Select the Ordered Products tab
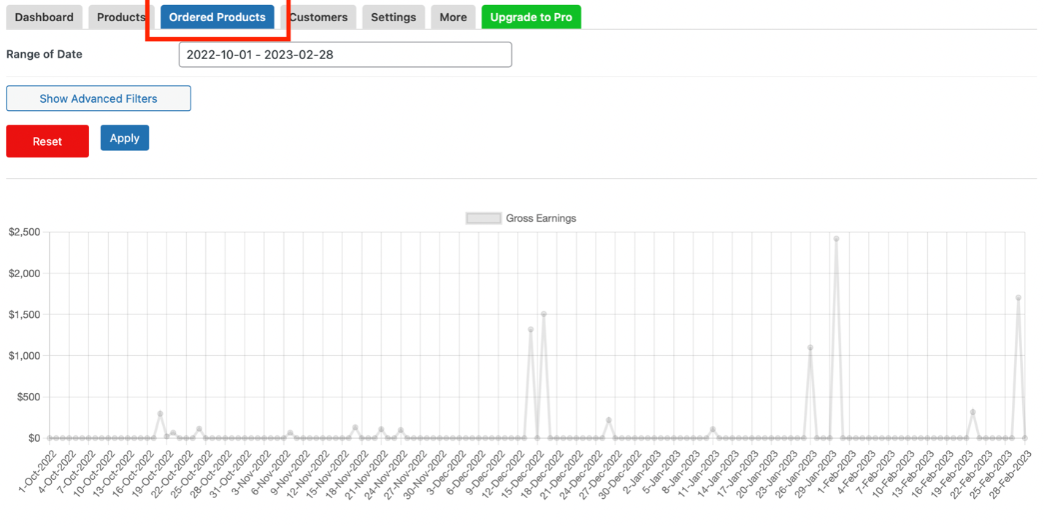The image size is (1044, 528). 218,18
